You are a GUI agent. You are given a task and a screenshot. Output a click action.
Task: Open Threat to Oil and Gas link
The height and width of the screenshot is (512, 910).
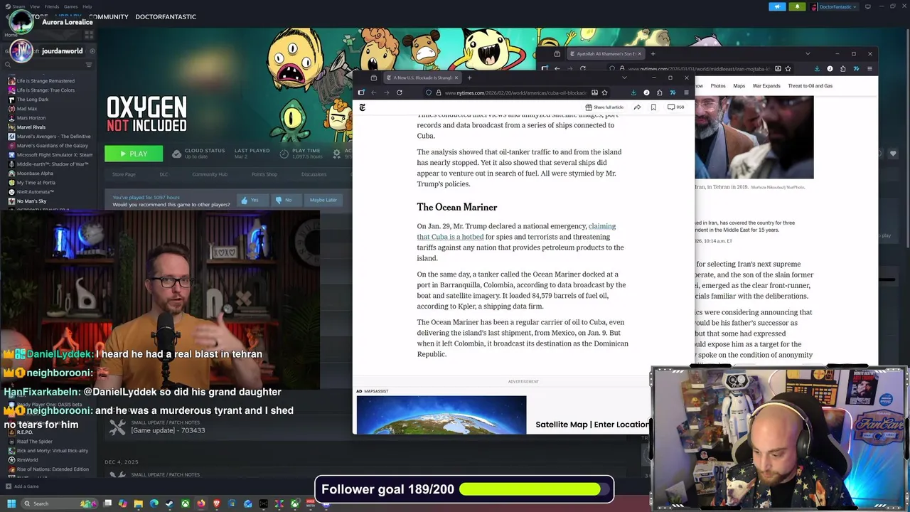click(810, 86)
